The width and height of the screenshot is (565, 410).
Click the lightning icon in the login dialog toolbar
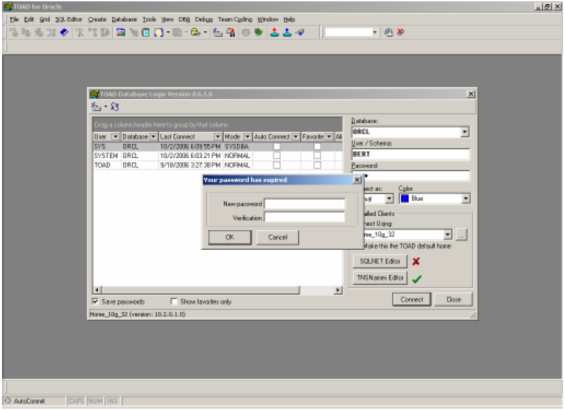(96, 107)
